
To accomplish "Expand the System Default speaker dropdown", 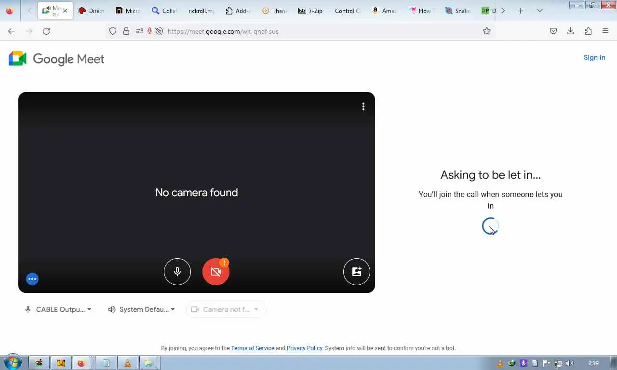I will 141,309.
